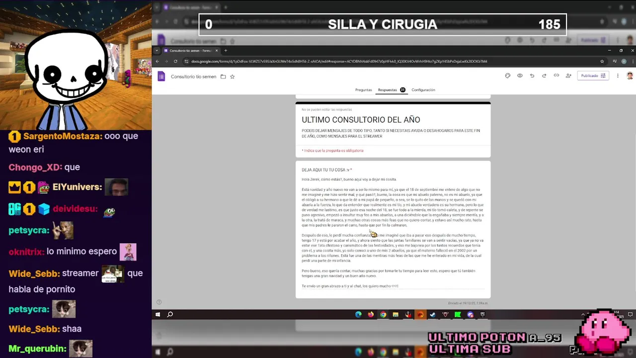Screen dimensions: 636x358
Task: Click the browser back arrow
Action: click(157, 61)
